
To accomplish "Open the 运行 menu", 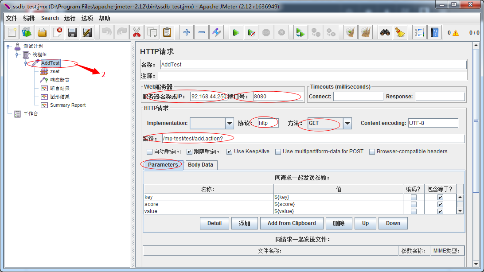I will coord(70,18).
